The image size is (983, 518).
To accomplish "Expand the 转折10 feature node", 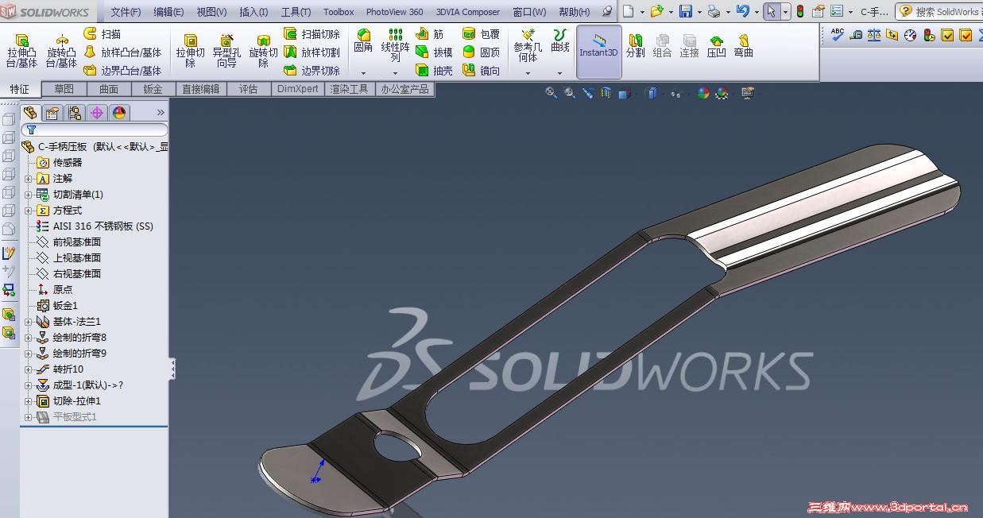I will [x=29, y=369].
